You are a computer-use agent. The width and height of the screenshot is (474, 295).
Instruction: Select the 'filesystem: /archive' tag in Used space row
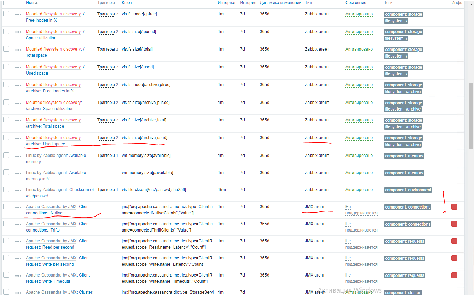tap(403, 145)
